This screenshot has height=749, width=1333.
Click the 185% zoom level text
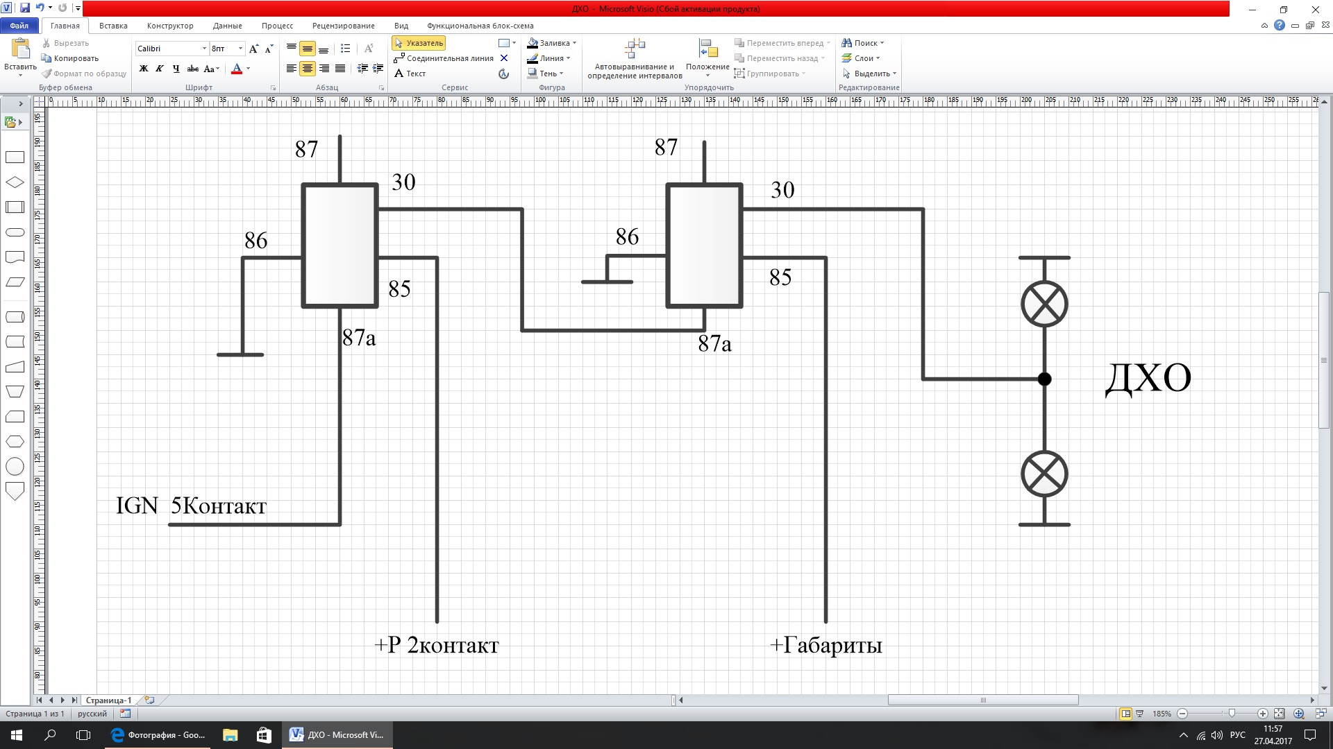click(x=1162, y=714)
